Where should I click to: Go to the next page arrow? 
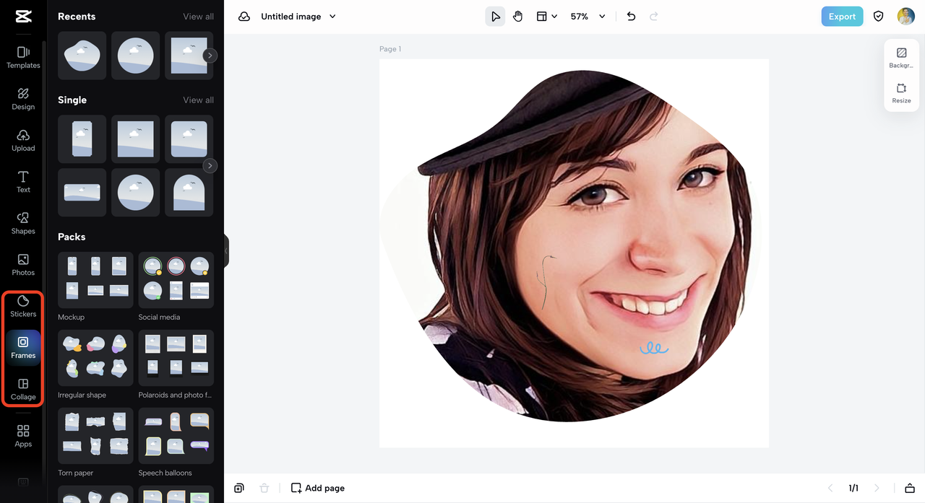[877, 488]
